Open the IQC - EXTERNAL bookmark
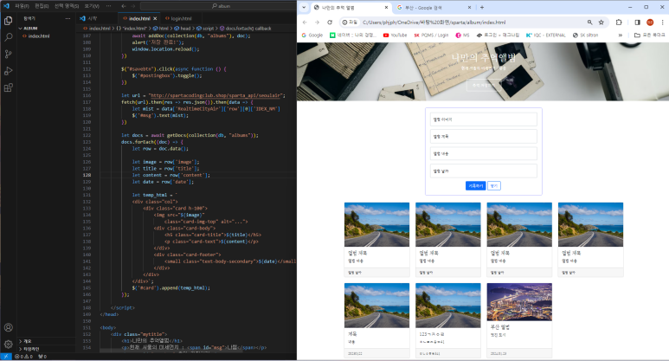 pyautogui.click(x=546, y=35)
